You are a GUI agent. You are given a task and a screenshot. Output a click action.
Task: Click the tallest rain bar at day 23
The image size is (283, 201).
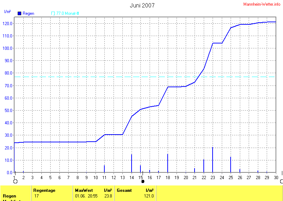pyautogui.click(x=213, y=160)
